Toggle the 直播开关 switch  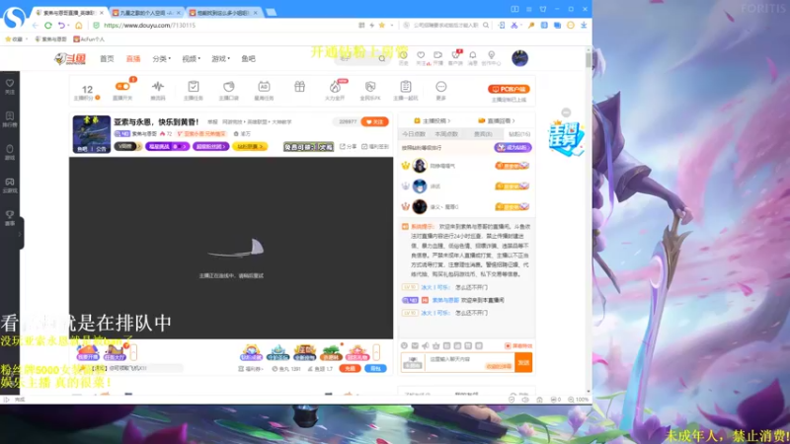[x=122, y=87]
